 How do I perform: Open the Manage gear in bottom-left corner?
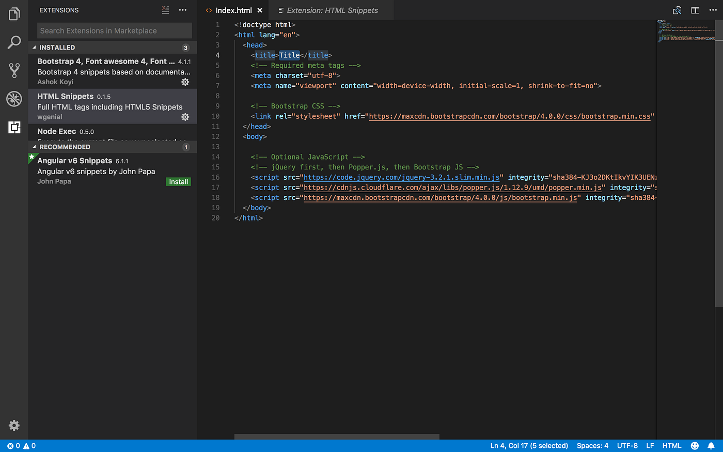14,425
